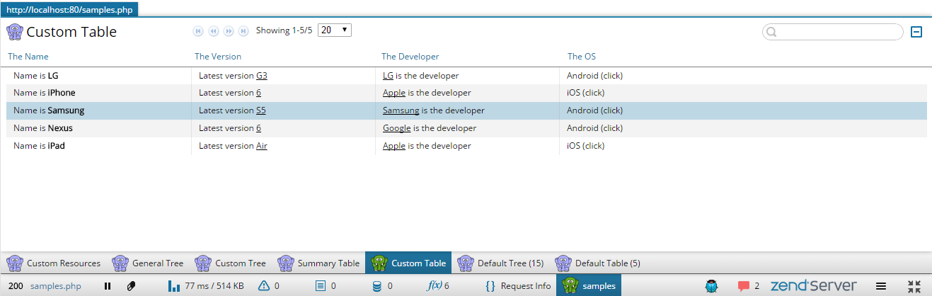The height and width of the screenshot is (296, 932).
Task: Click iOS (click) in the iPad row
Action: coord(586,146)
